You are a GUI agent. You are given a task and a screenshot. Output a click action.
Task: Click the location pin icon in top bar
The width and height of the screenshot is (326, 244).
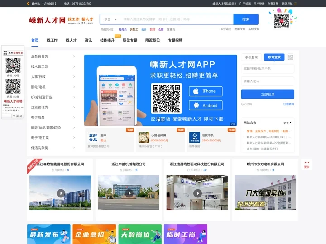(28, 4)
